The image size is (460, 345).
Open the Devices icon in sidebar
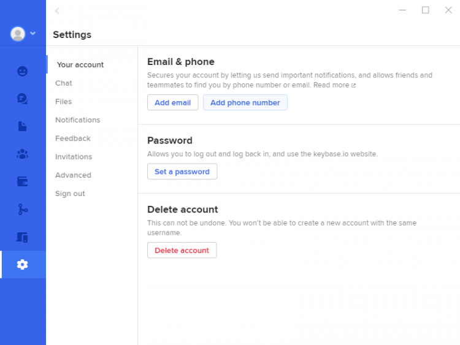(x=23, y=237)
